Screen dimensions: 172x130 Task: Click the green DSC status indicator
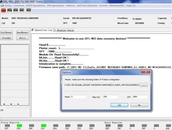tap(43, 125)
